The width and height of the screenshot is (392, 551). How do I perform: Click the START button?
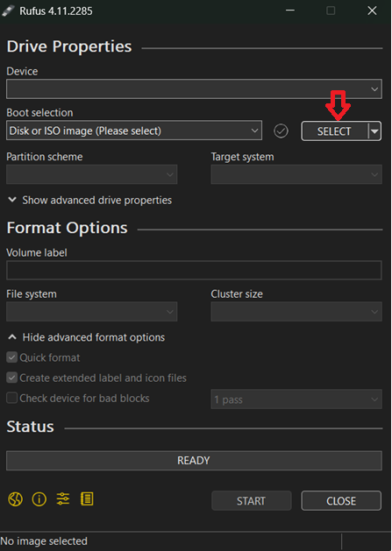pyautogui.click(x=251, y=500)
